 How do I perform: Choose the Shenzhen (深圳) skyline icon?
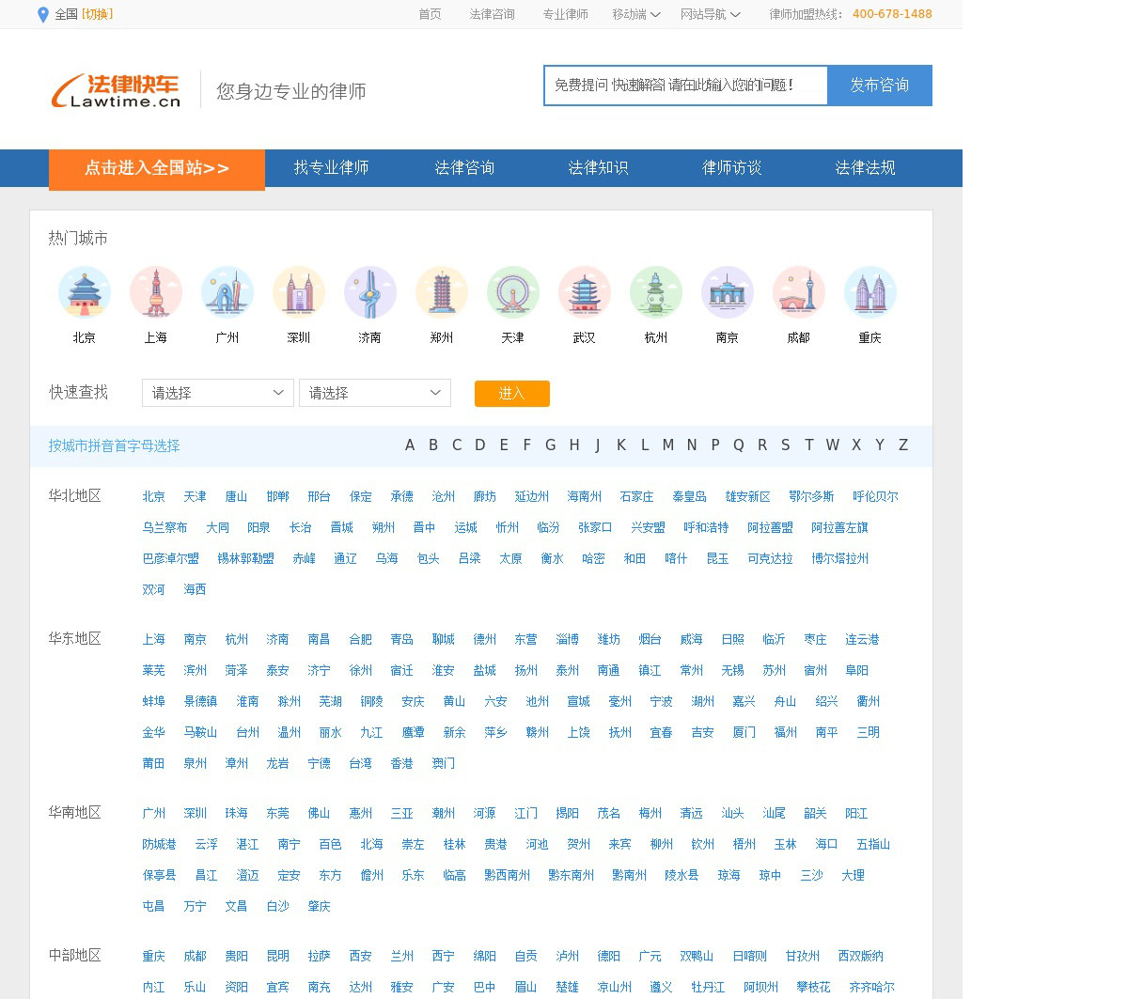point(299,292)
